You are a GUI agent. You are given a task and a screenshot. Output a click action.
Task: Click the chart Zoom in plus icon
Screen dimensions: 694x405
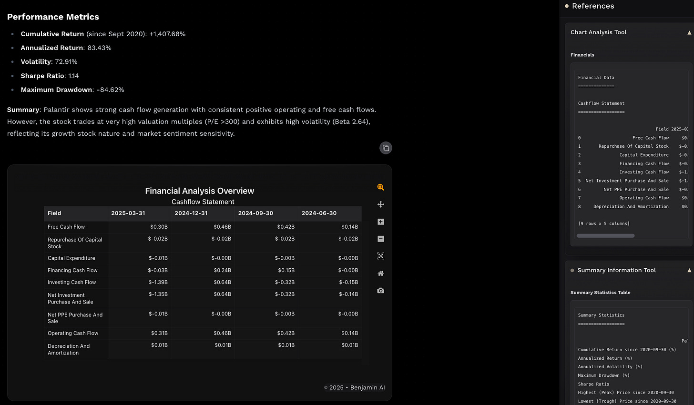(380, 222)
